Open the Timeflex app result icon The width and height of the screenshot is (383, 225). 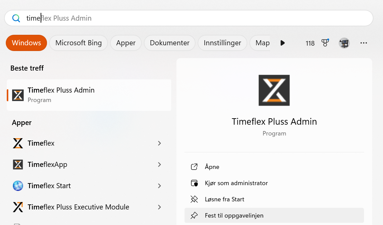pos(18,143)
